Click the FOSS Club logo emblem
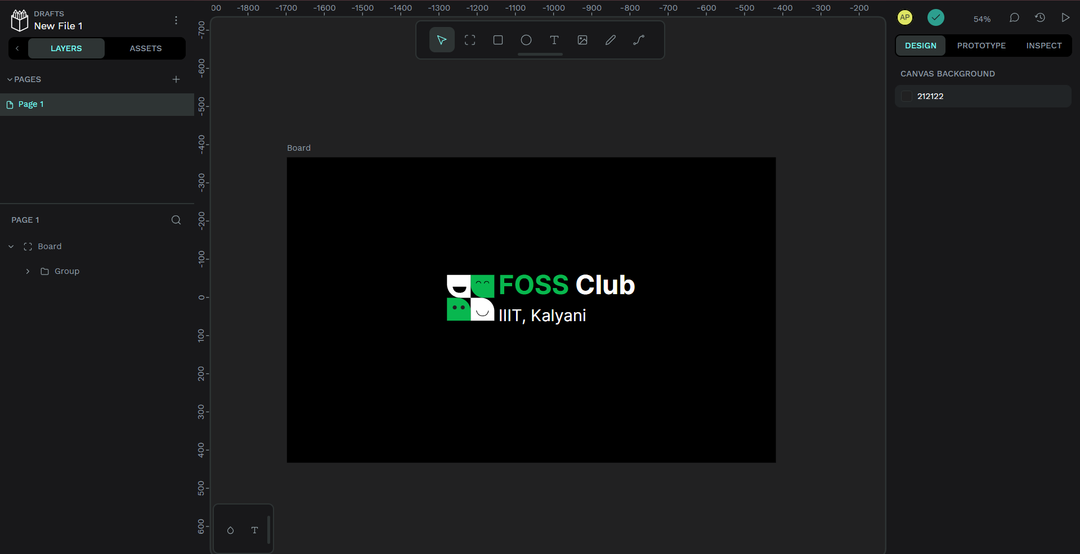This screenshot has width=1080, height=554. pyautogui.click(x=470, y=298)
